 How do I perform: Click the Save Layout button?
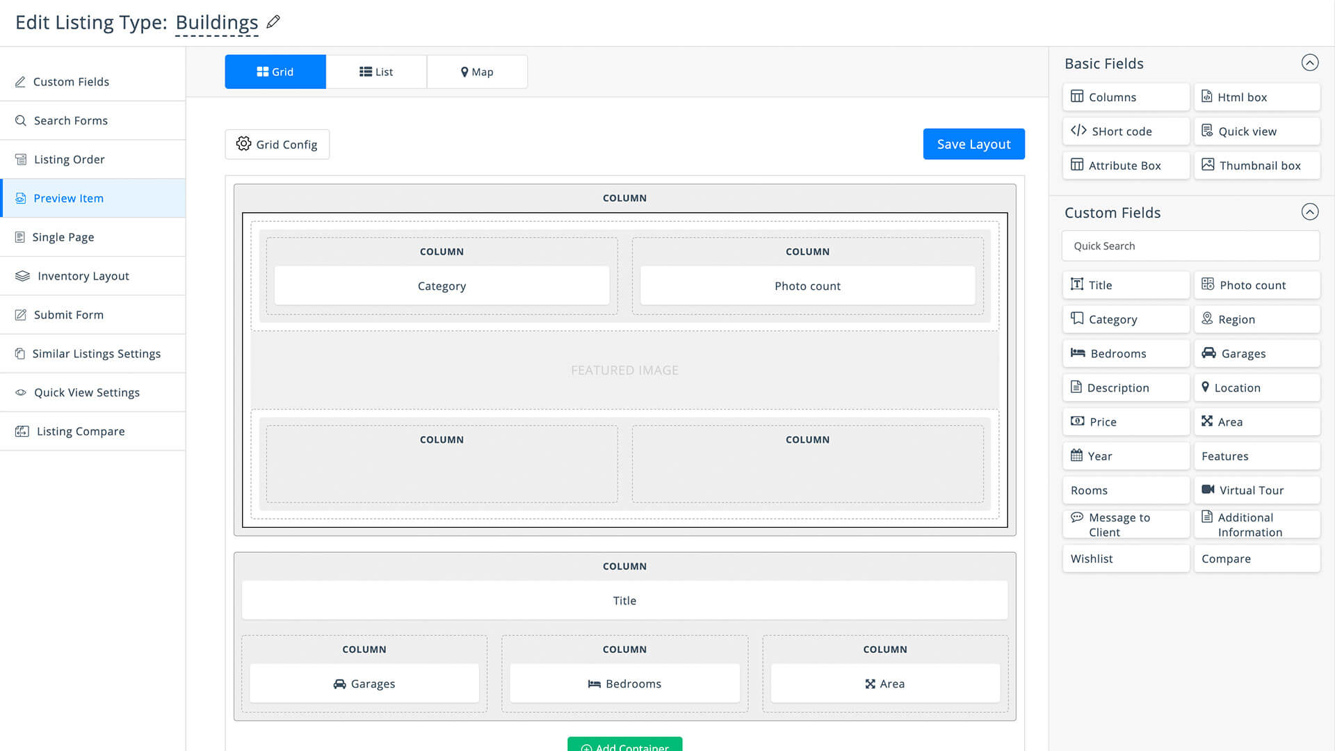pyautogui.click(x=973, y=144)
